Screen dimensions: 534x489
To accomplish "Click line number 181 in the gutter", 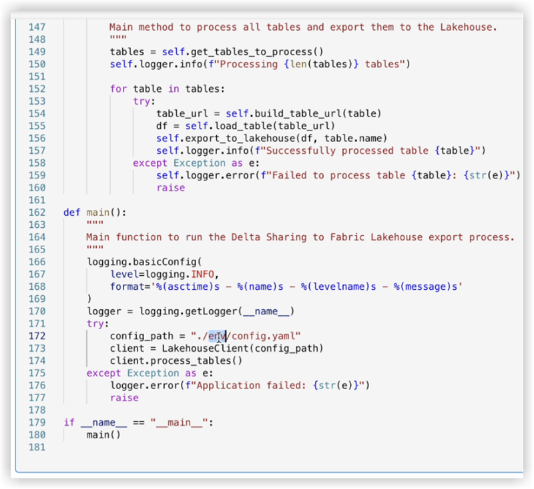I will pos(36,447).
